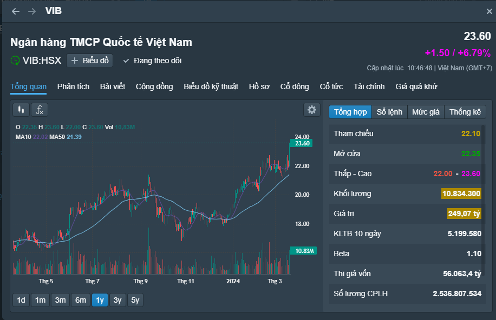Click the Tham chiếu value 22.10
Viewport: 496px width, 320px height.
[471, 134]
